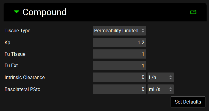Image resolution: width=209 pixels, height=111 pixels.
Task: Click the Kp label text
Action: tap(7, 43)
